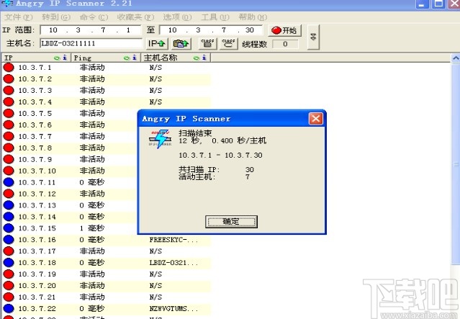This screenshot has width=460, height=319.
Task: Click the hostname field LBDZ-03211111
Action: coord(91,44)
